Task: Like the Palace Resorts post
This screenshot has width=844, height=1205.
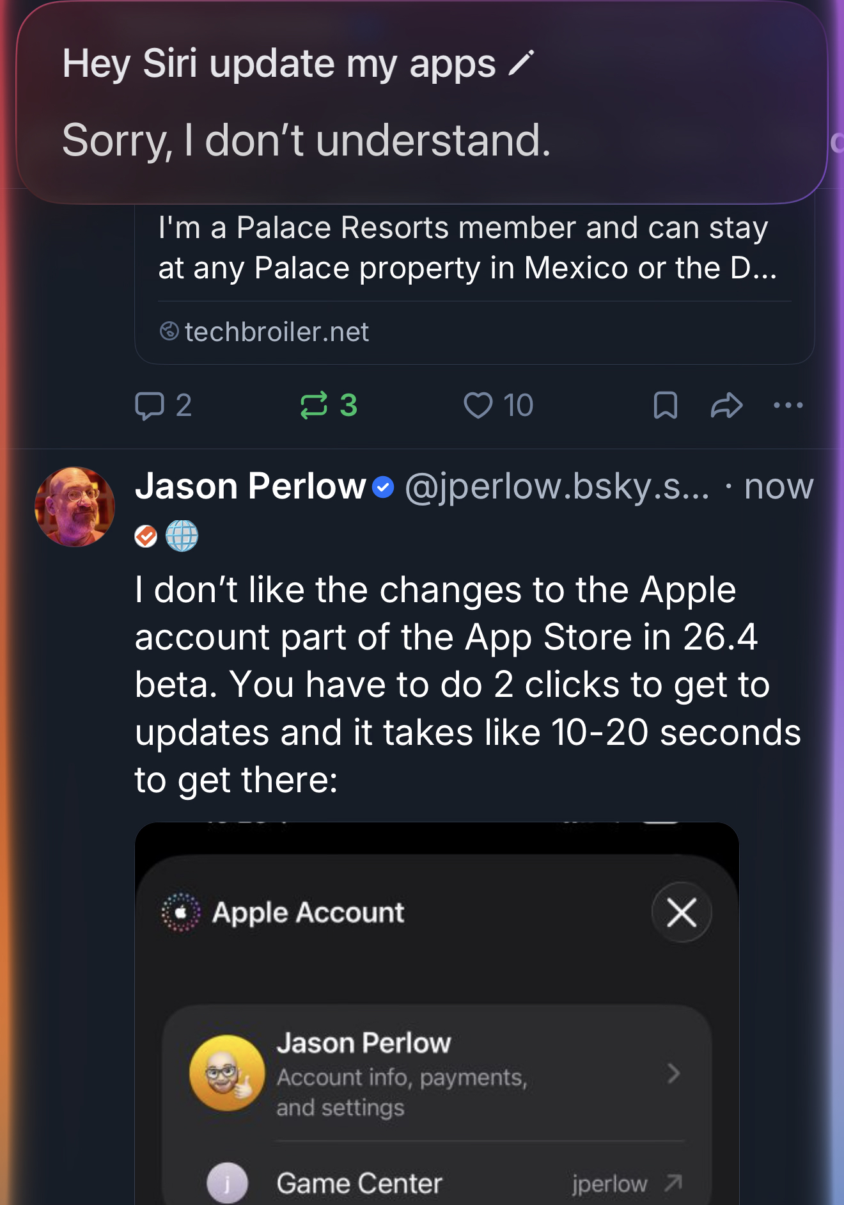Action: (497, 406)
